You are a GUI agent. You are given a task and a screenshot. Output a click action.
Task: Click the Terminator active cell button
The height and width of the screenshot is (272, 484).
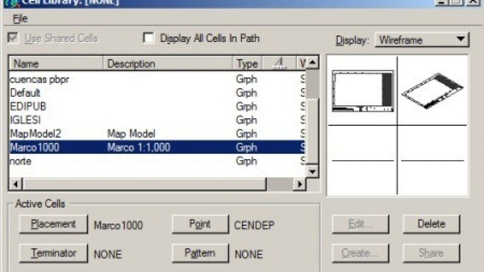point(53,253)
